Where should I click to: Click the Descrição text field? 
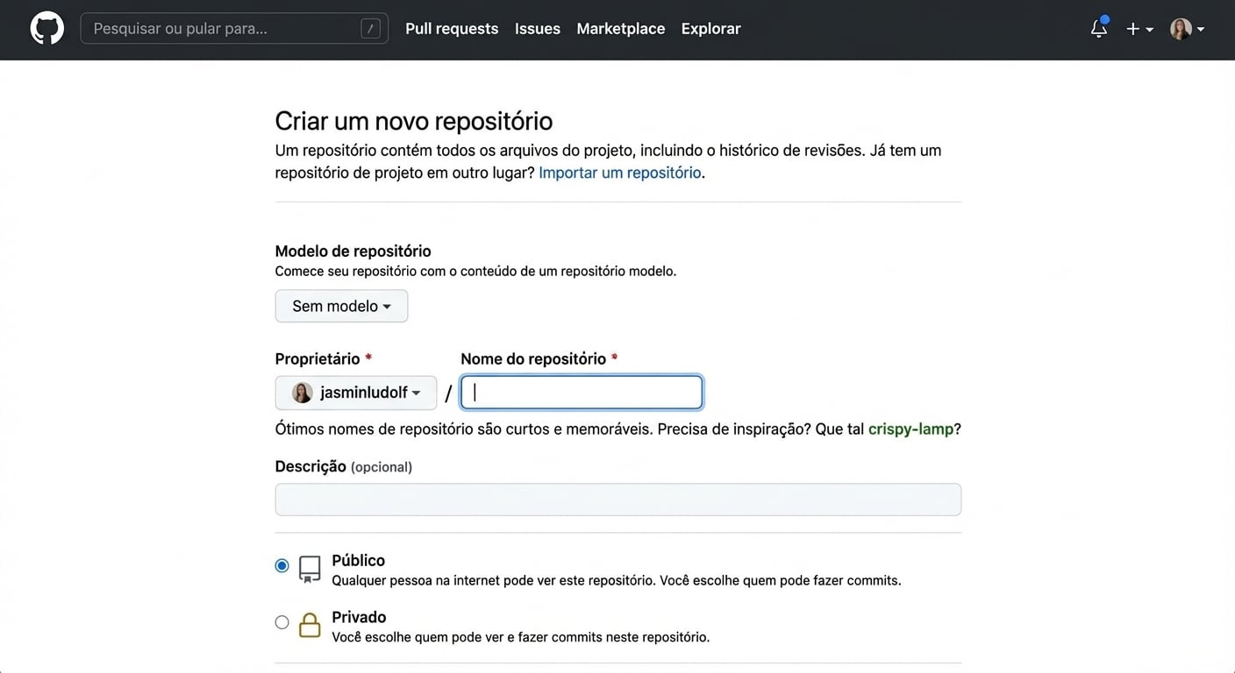[x=618, y=499]
